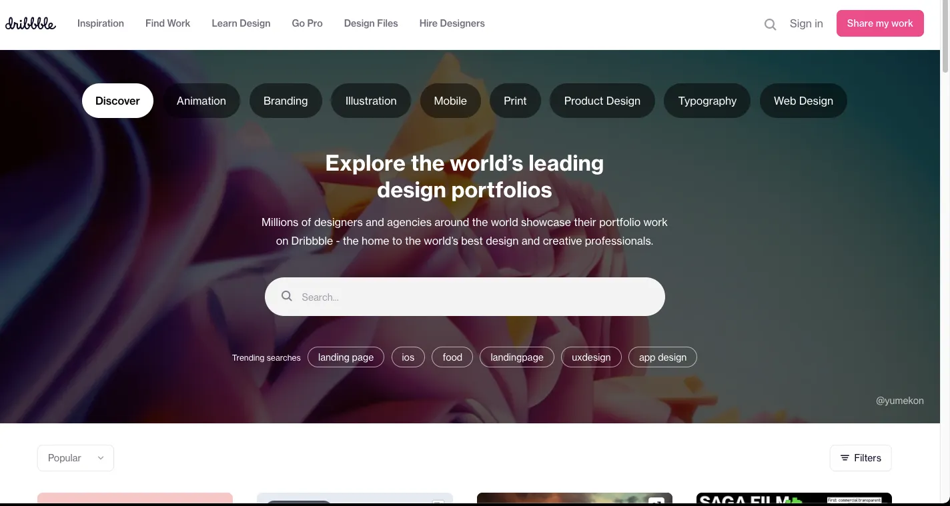Click the Dribbble logo
The width and height of the screenshot is (950, 506).
(31, 23)
